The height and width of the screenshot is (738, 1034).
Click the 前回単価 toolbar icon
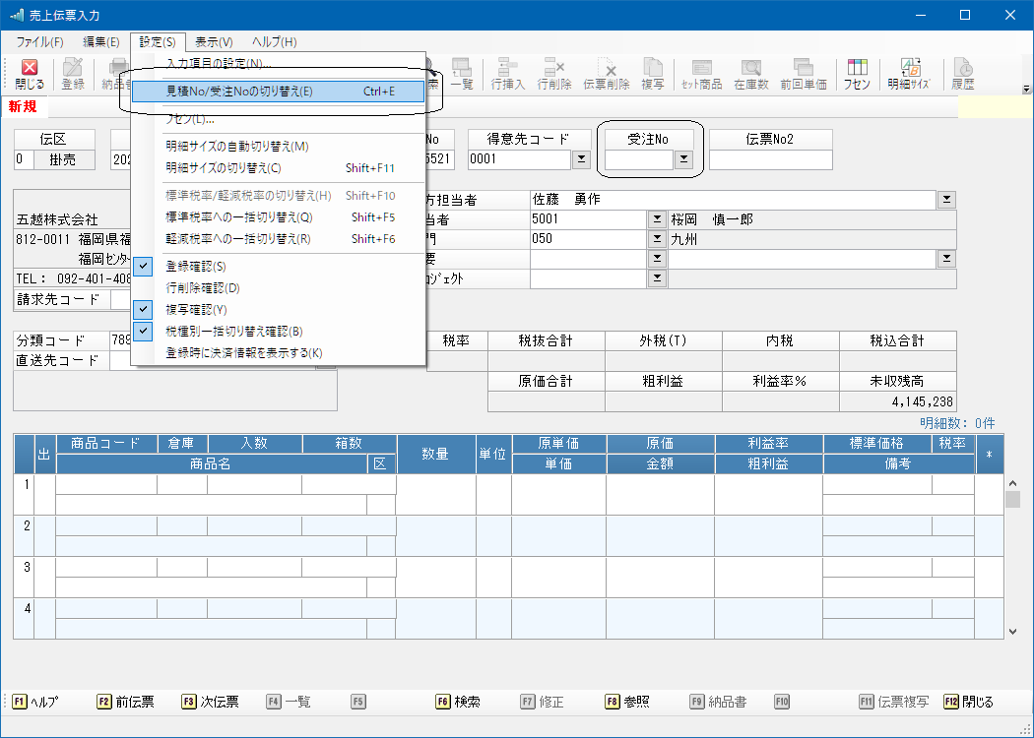(803, 74)
